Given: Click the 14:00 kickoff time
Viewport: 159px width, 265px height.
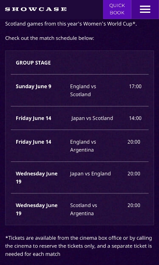Looking at the screenshot, I should (x=135, y=118).
